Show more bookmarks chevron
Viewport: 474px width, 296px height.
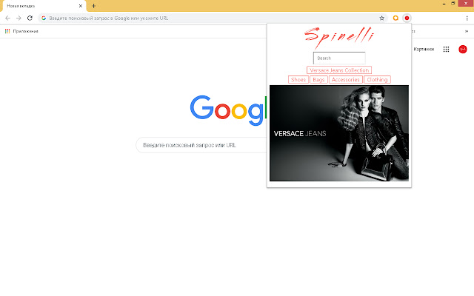point(467,31)
